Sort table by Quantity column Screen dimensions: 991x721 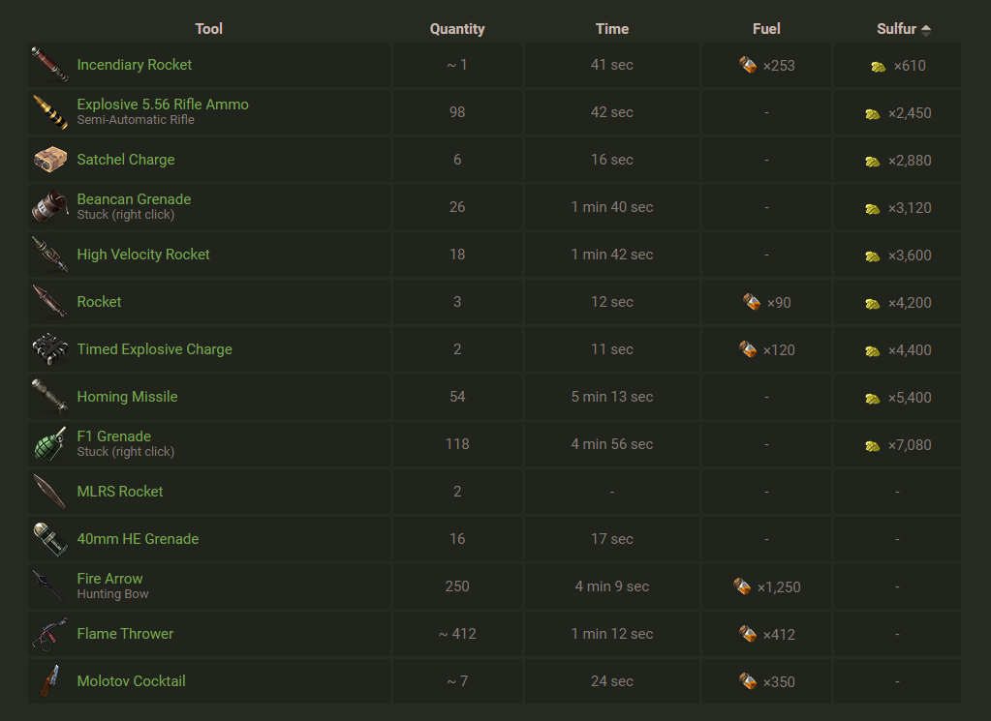pos(457,29)
